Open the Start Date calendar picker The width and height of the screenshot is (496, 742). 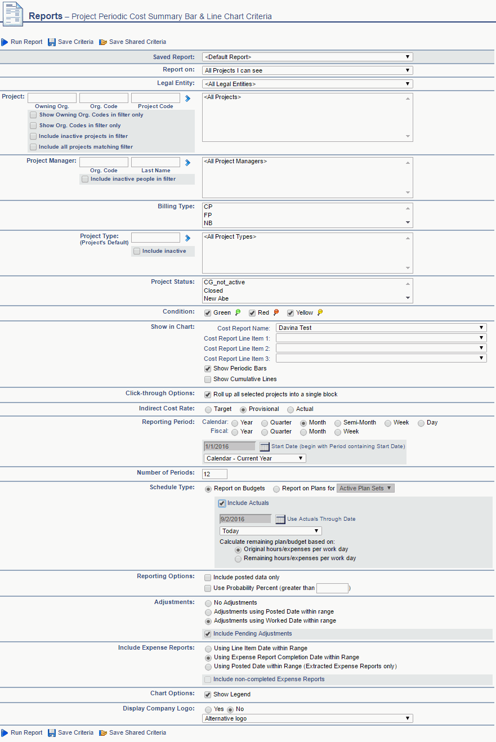pos(265,446)
